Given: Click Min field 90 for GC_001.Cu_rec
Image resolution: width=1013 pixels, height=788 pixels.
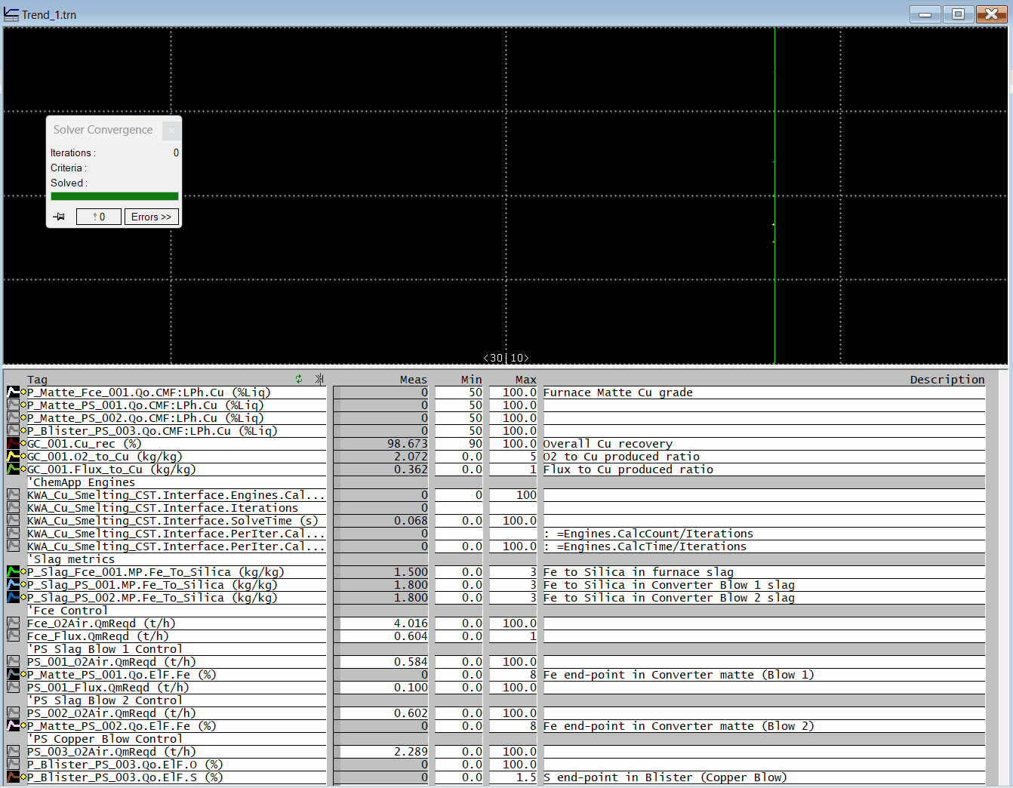Looking at the screenshot, I should 459,444.
